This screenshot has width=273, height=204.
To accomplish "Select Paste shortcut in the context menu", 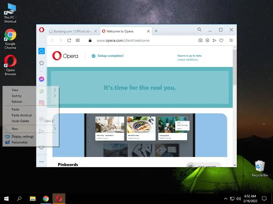I will click(31, 115).
